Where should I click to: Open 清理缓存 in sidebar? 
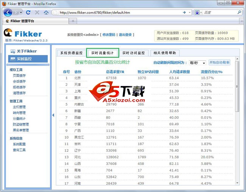19,93
